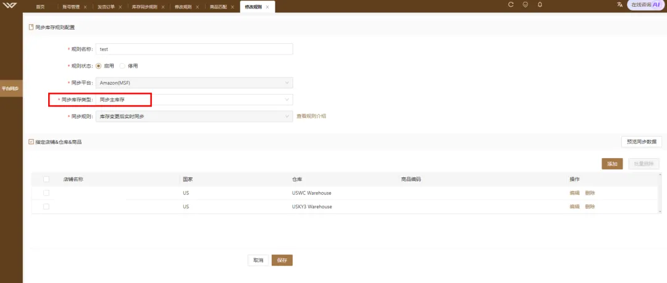Open the 同步库存类型 dropdown
This screenshot has width=667, height=283.
[x=195, y=99]
